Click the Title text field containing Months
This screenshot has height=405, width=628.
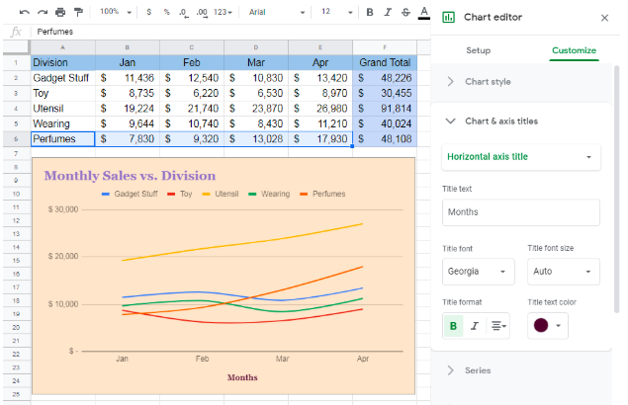(520, 212)
